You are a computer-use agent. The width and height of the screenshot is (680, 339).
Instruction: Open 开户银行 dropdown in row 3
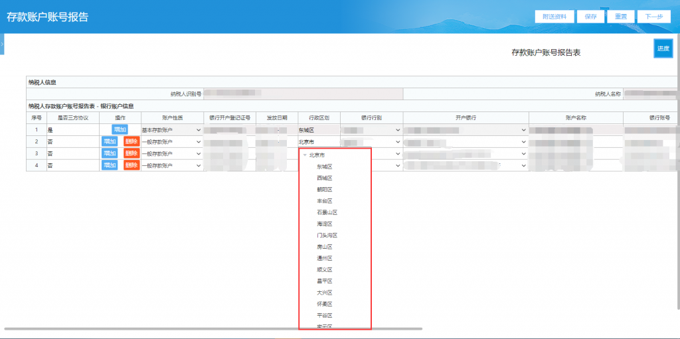coord(466,153)
